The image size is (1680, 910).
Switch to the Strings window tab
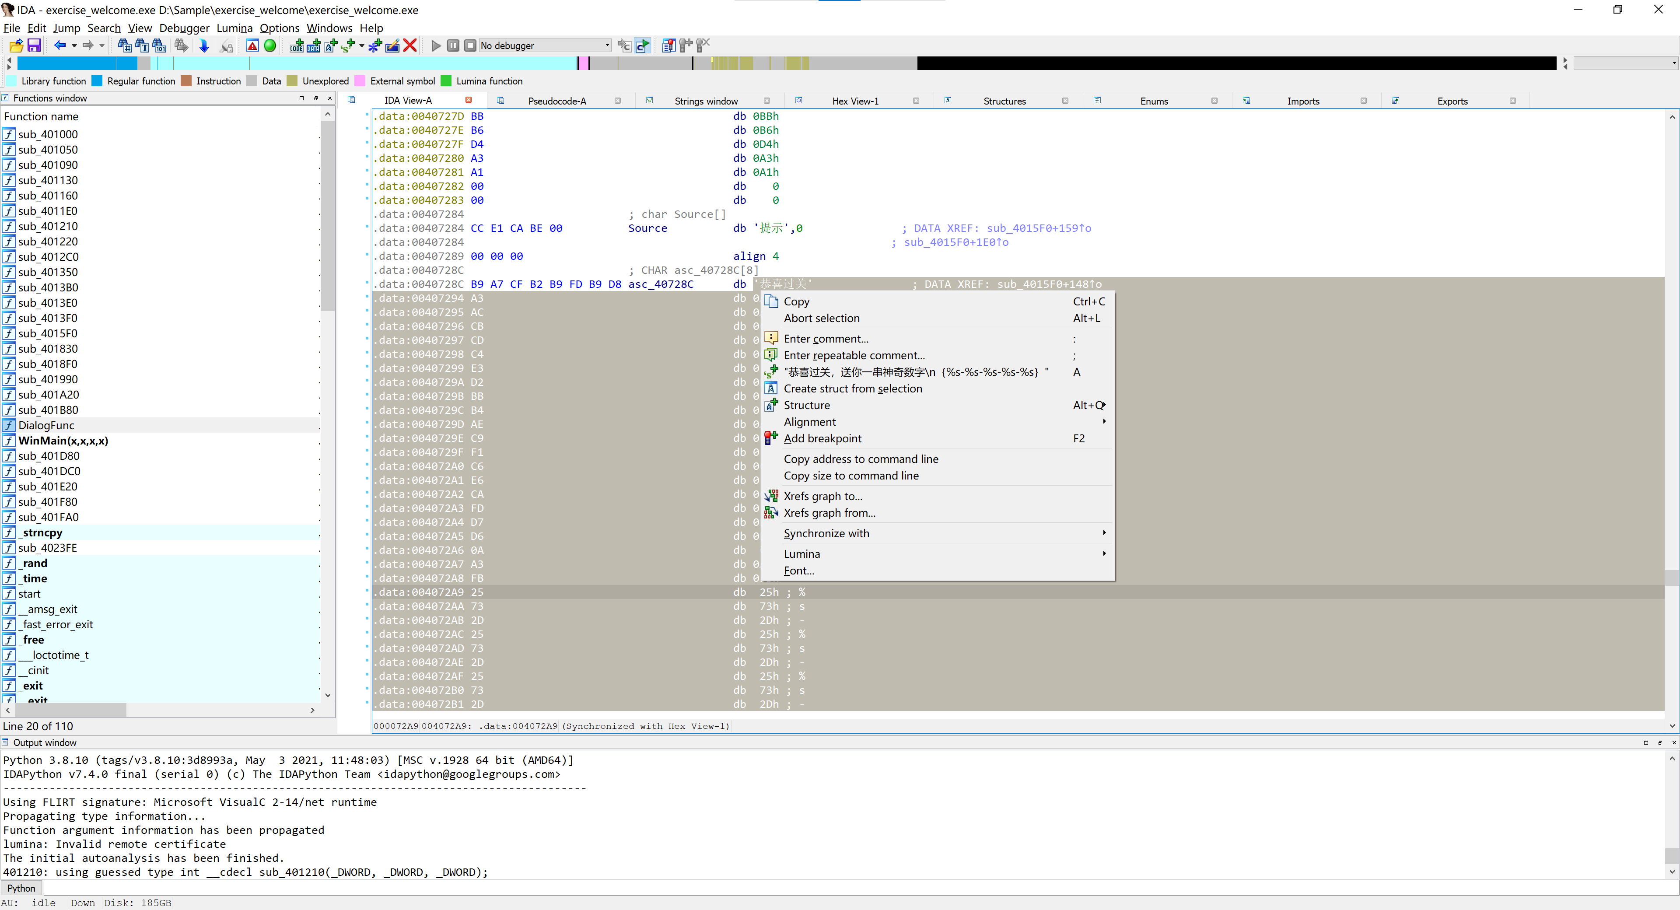pyautogui.click(x=706, y=101)
